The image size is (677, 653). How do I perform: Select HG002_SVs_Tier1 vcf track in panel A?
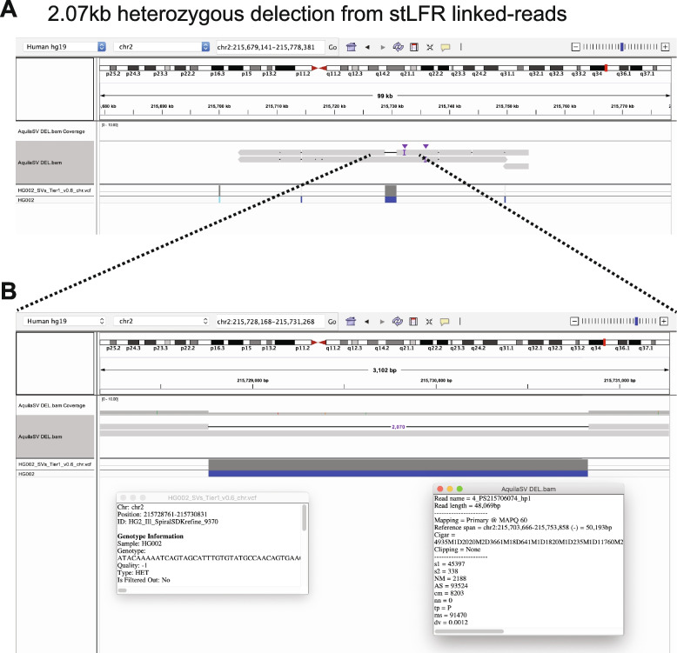pos(55,190)
